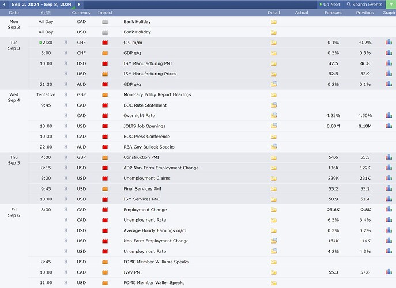396x288 pixels.
Task: Expand the RBA Gov Bullock Speaks row
Action: (x=149, y=147)
